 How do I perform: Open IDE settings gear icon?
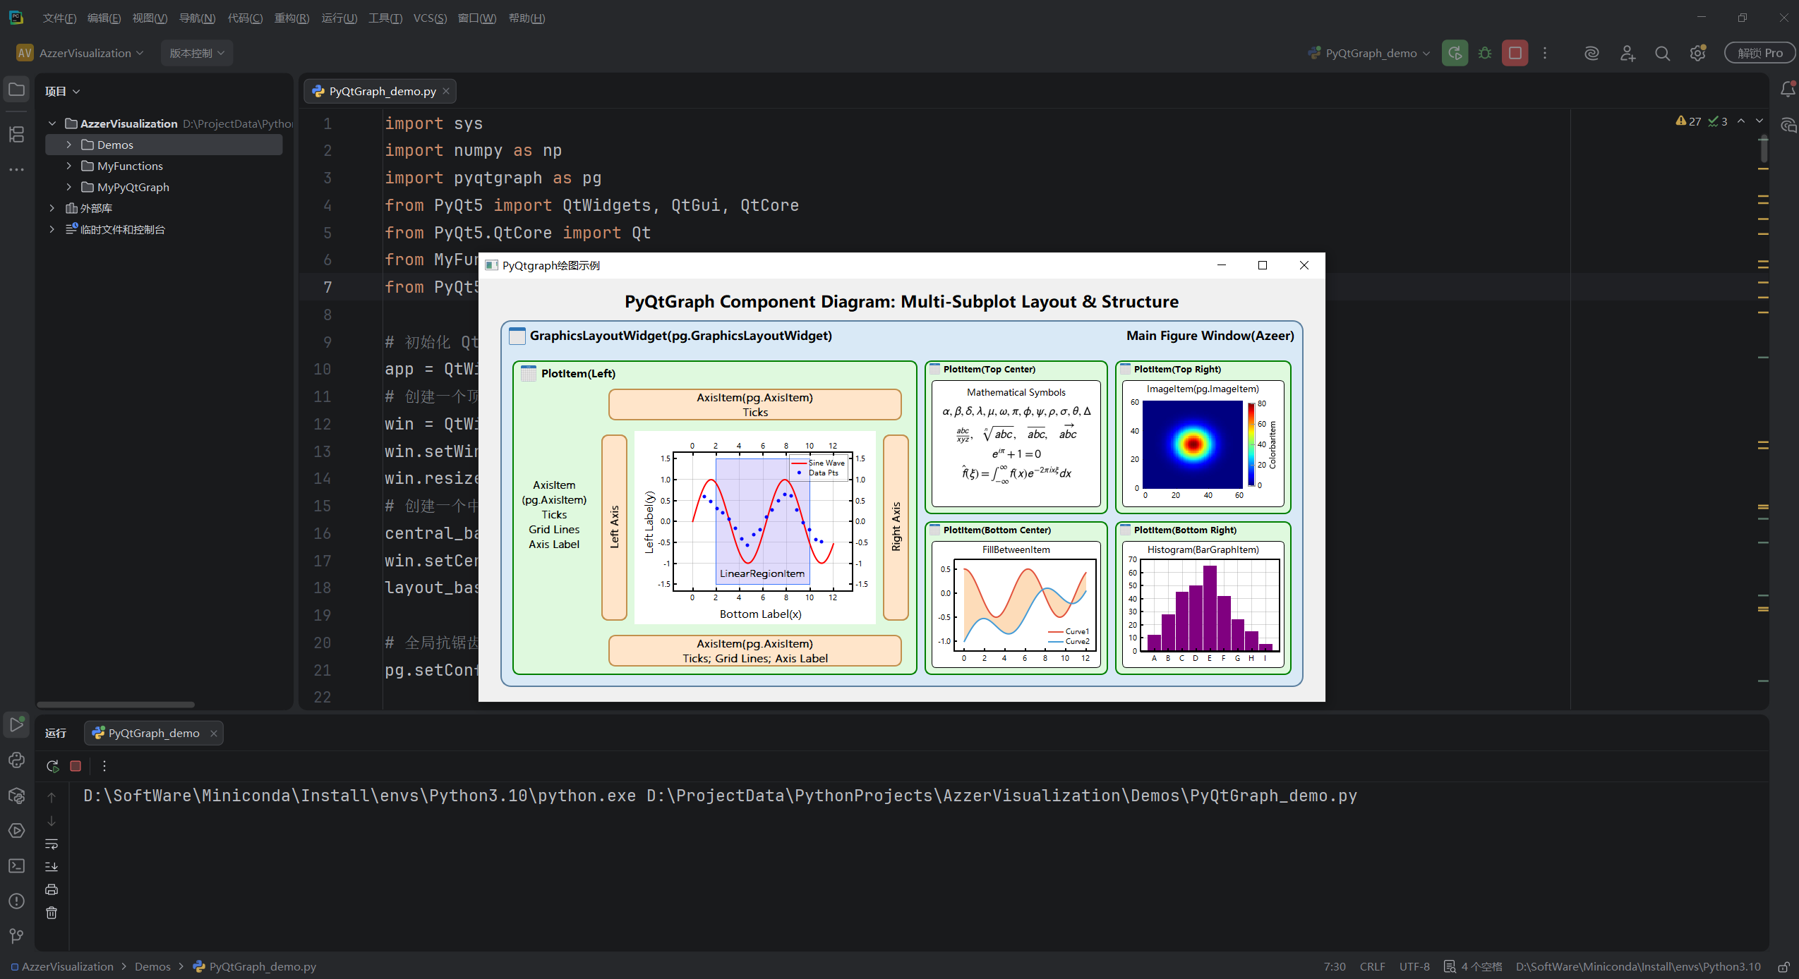[1697, 53]
